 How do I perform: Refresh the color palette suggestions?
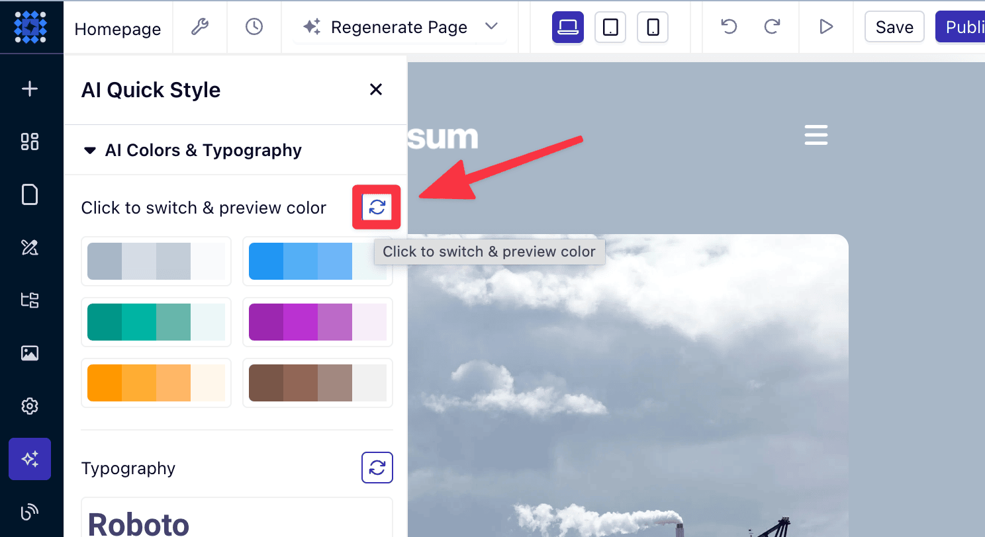tap(377, 207)
